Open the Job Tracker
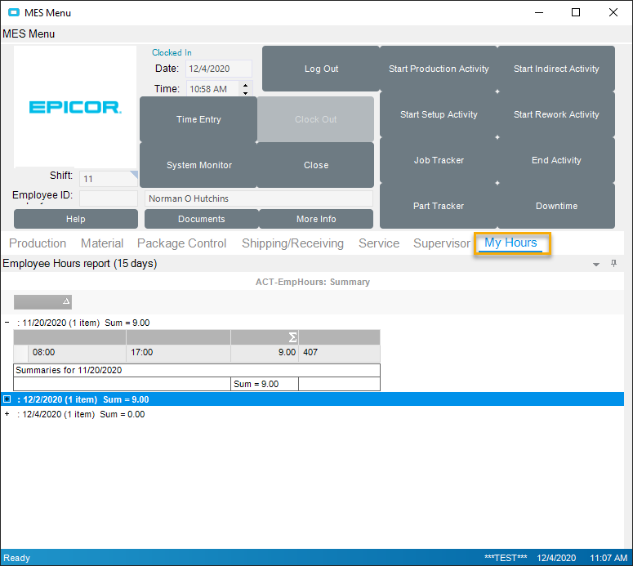Image resolution: width=633 pixels, height=566 pixels. (x=439, y=160)
